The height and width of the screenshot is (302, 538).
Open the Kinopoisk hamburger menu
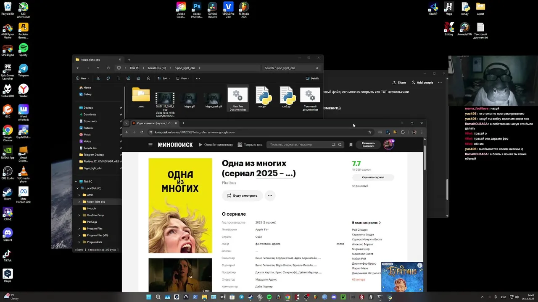150,145
